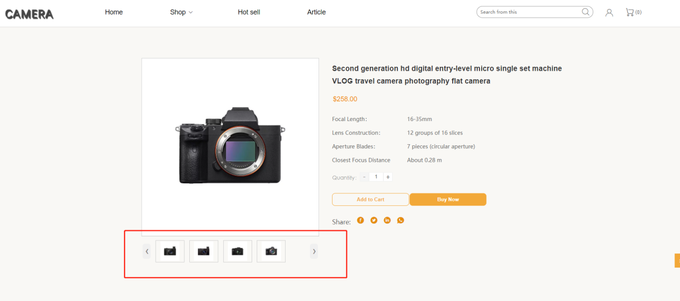The height and width of the screenshot is (301, 680).
Task: Decrease quantity with the minus button
Action: pyautogui.click(x=364, y=177)
